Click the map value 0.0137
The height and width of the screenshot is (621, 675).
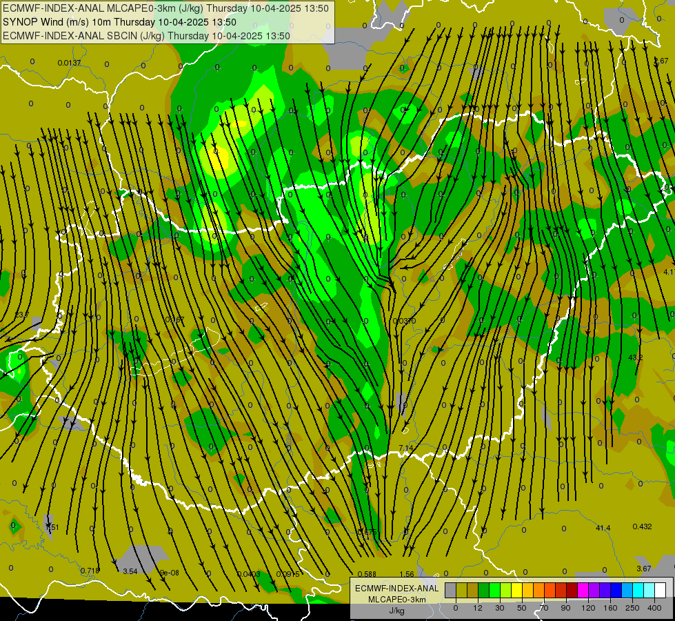[70, 63]
